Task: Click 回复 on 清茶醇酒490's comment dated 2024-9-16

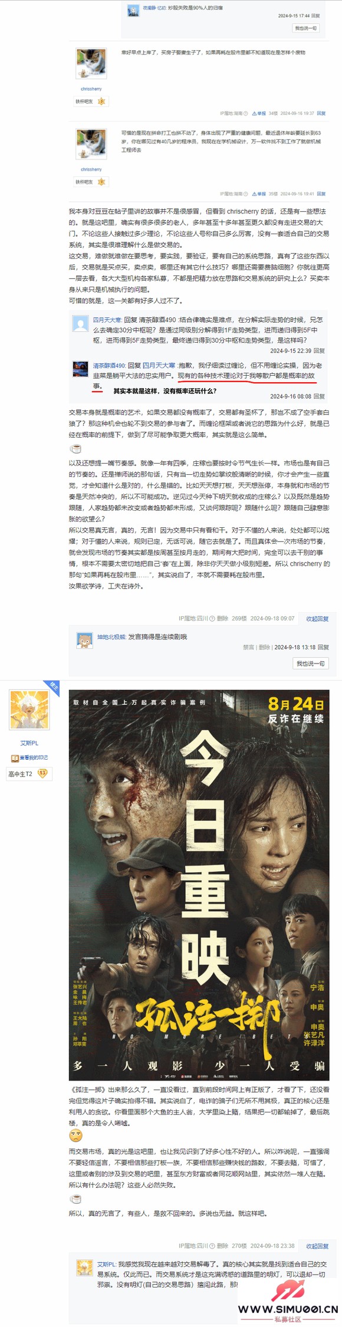Action: [319, 396]
